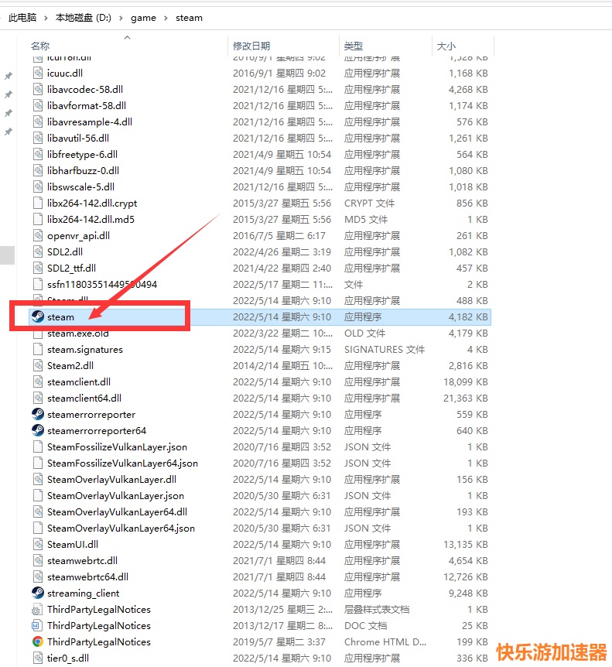Click the steamerrorreporter64 application icon
Image resolution: width=612 pixels, height=667 pixels.
coord(38,430)
